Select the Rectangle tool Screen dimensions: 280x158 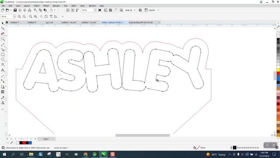tap(3, 54)
